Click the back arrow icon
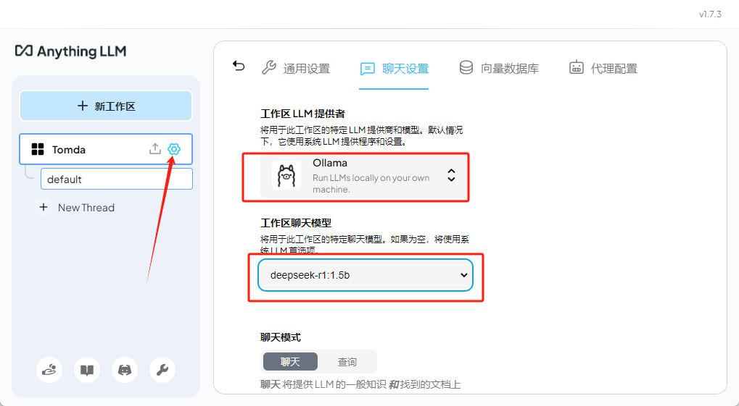739x406 pixels. click(x=239, y=67)
